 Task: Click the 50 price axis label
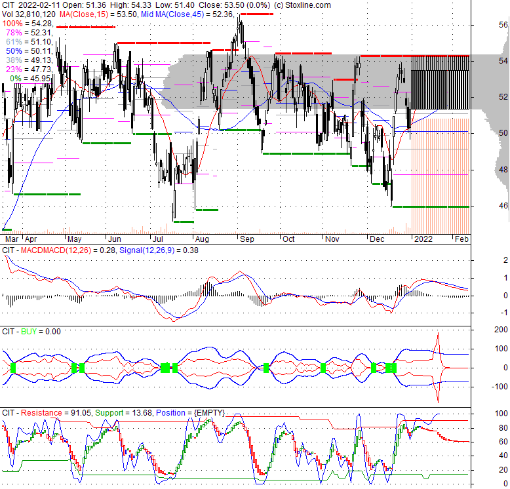(503, 133)
